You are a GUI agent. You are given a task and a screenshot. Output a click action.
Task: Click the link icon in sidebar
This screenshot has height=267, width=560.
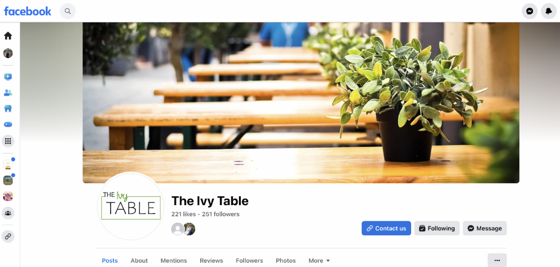[8, 236]
